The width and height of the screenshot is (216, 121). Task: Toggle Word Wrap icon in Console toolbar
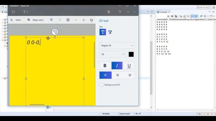[188, 16]
